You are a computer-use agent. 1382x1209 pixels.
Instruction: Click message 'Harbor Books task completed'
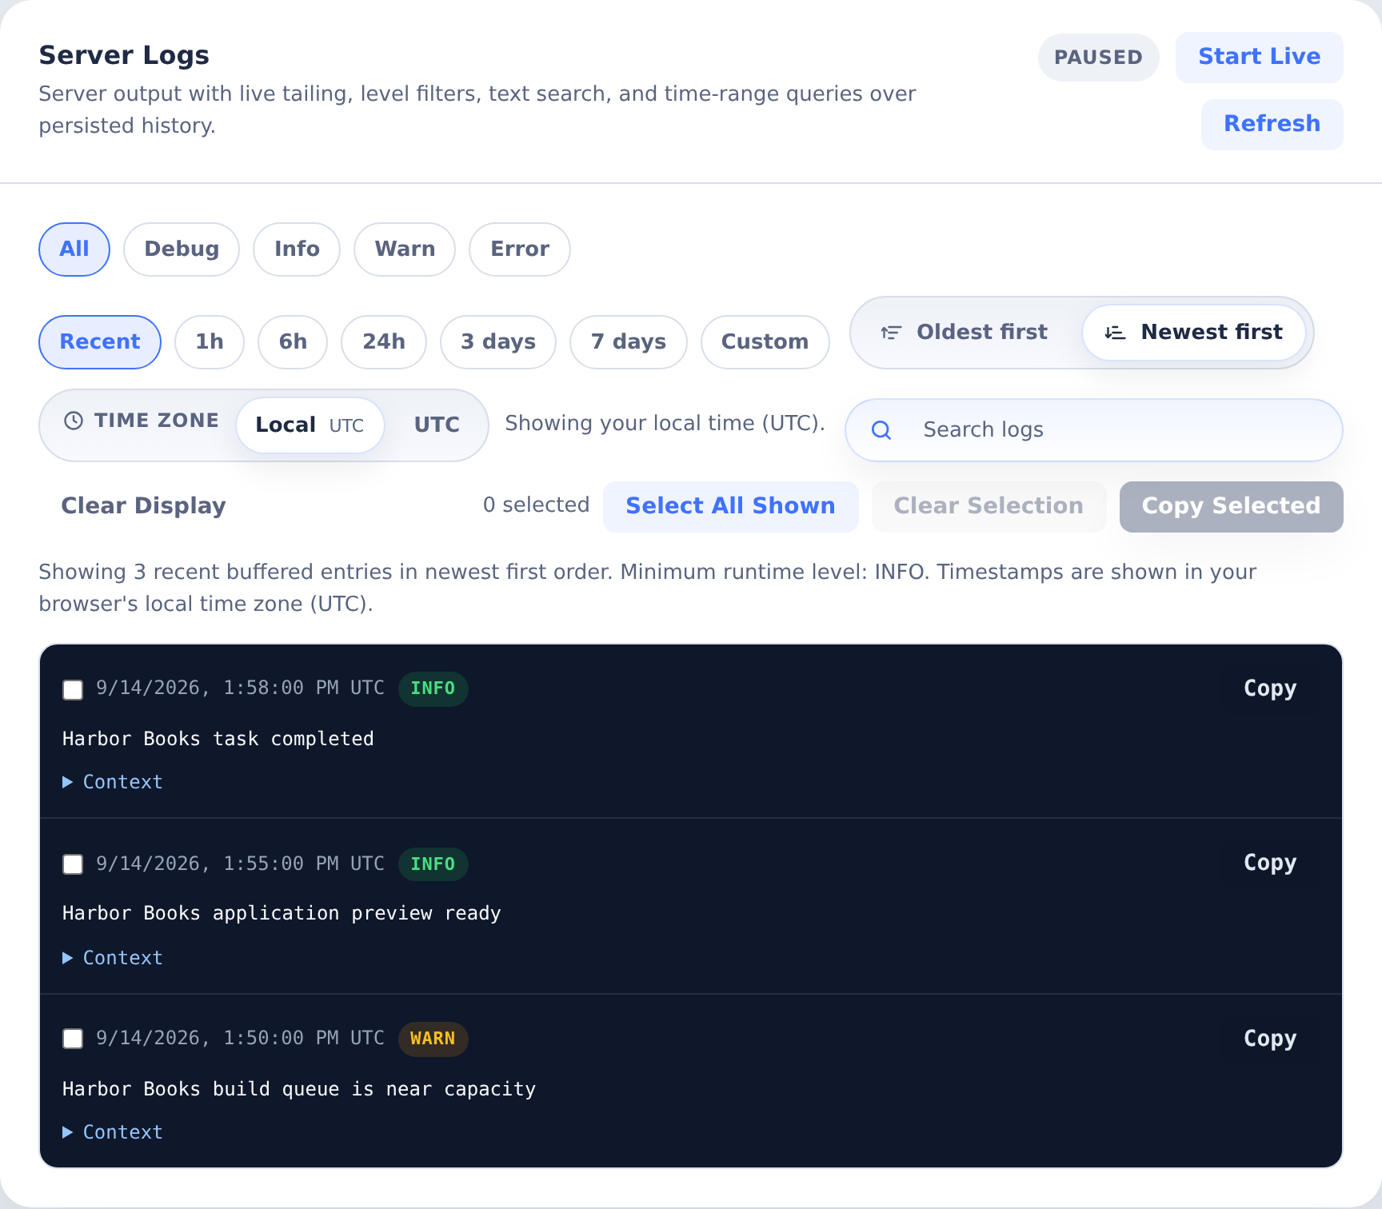(218, 739)
